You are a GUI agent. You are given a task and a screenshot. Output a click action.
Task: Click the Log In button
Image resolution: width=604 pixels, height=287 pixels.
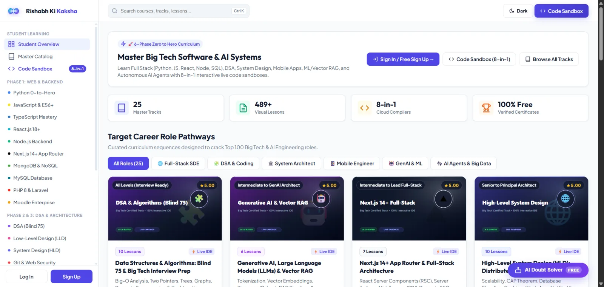tap(26, 277)
